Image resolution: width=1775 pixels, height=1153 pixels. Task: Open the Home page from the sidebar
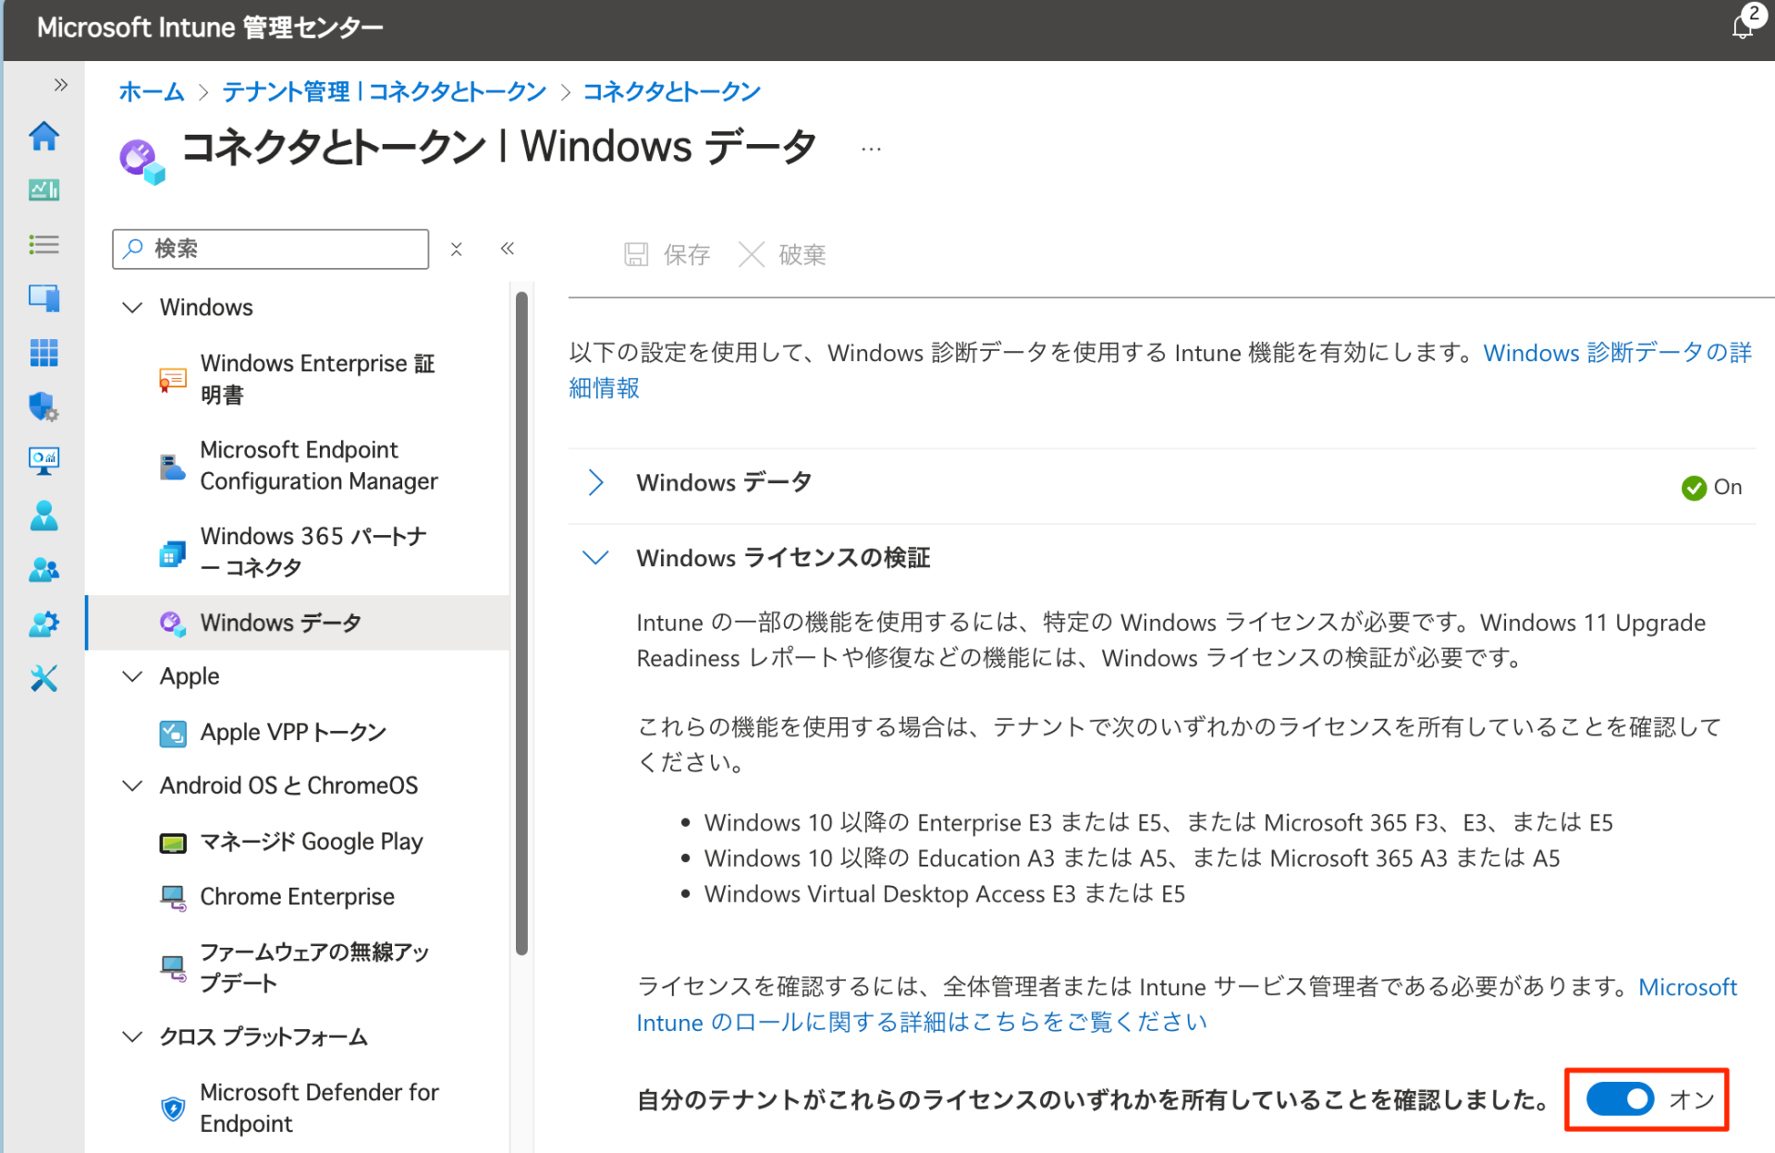click(43, 136)
